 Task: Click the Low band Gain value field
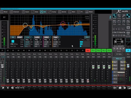[28, 42]
